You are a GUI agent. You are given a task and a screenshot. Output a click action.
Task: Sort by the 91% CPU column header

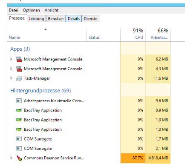coord(133,35)
